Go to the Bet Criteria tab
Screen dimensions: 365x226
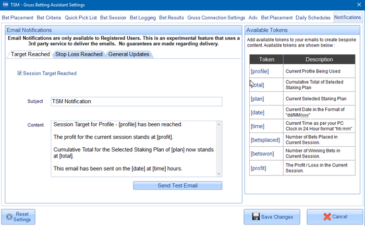[49, 18]
